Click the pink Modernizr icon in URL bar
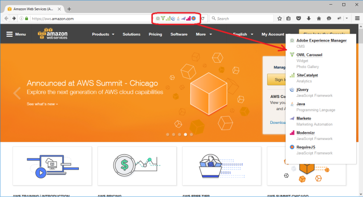This screenshot has width=363, height=197. (188, 18)
